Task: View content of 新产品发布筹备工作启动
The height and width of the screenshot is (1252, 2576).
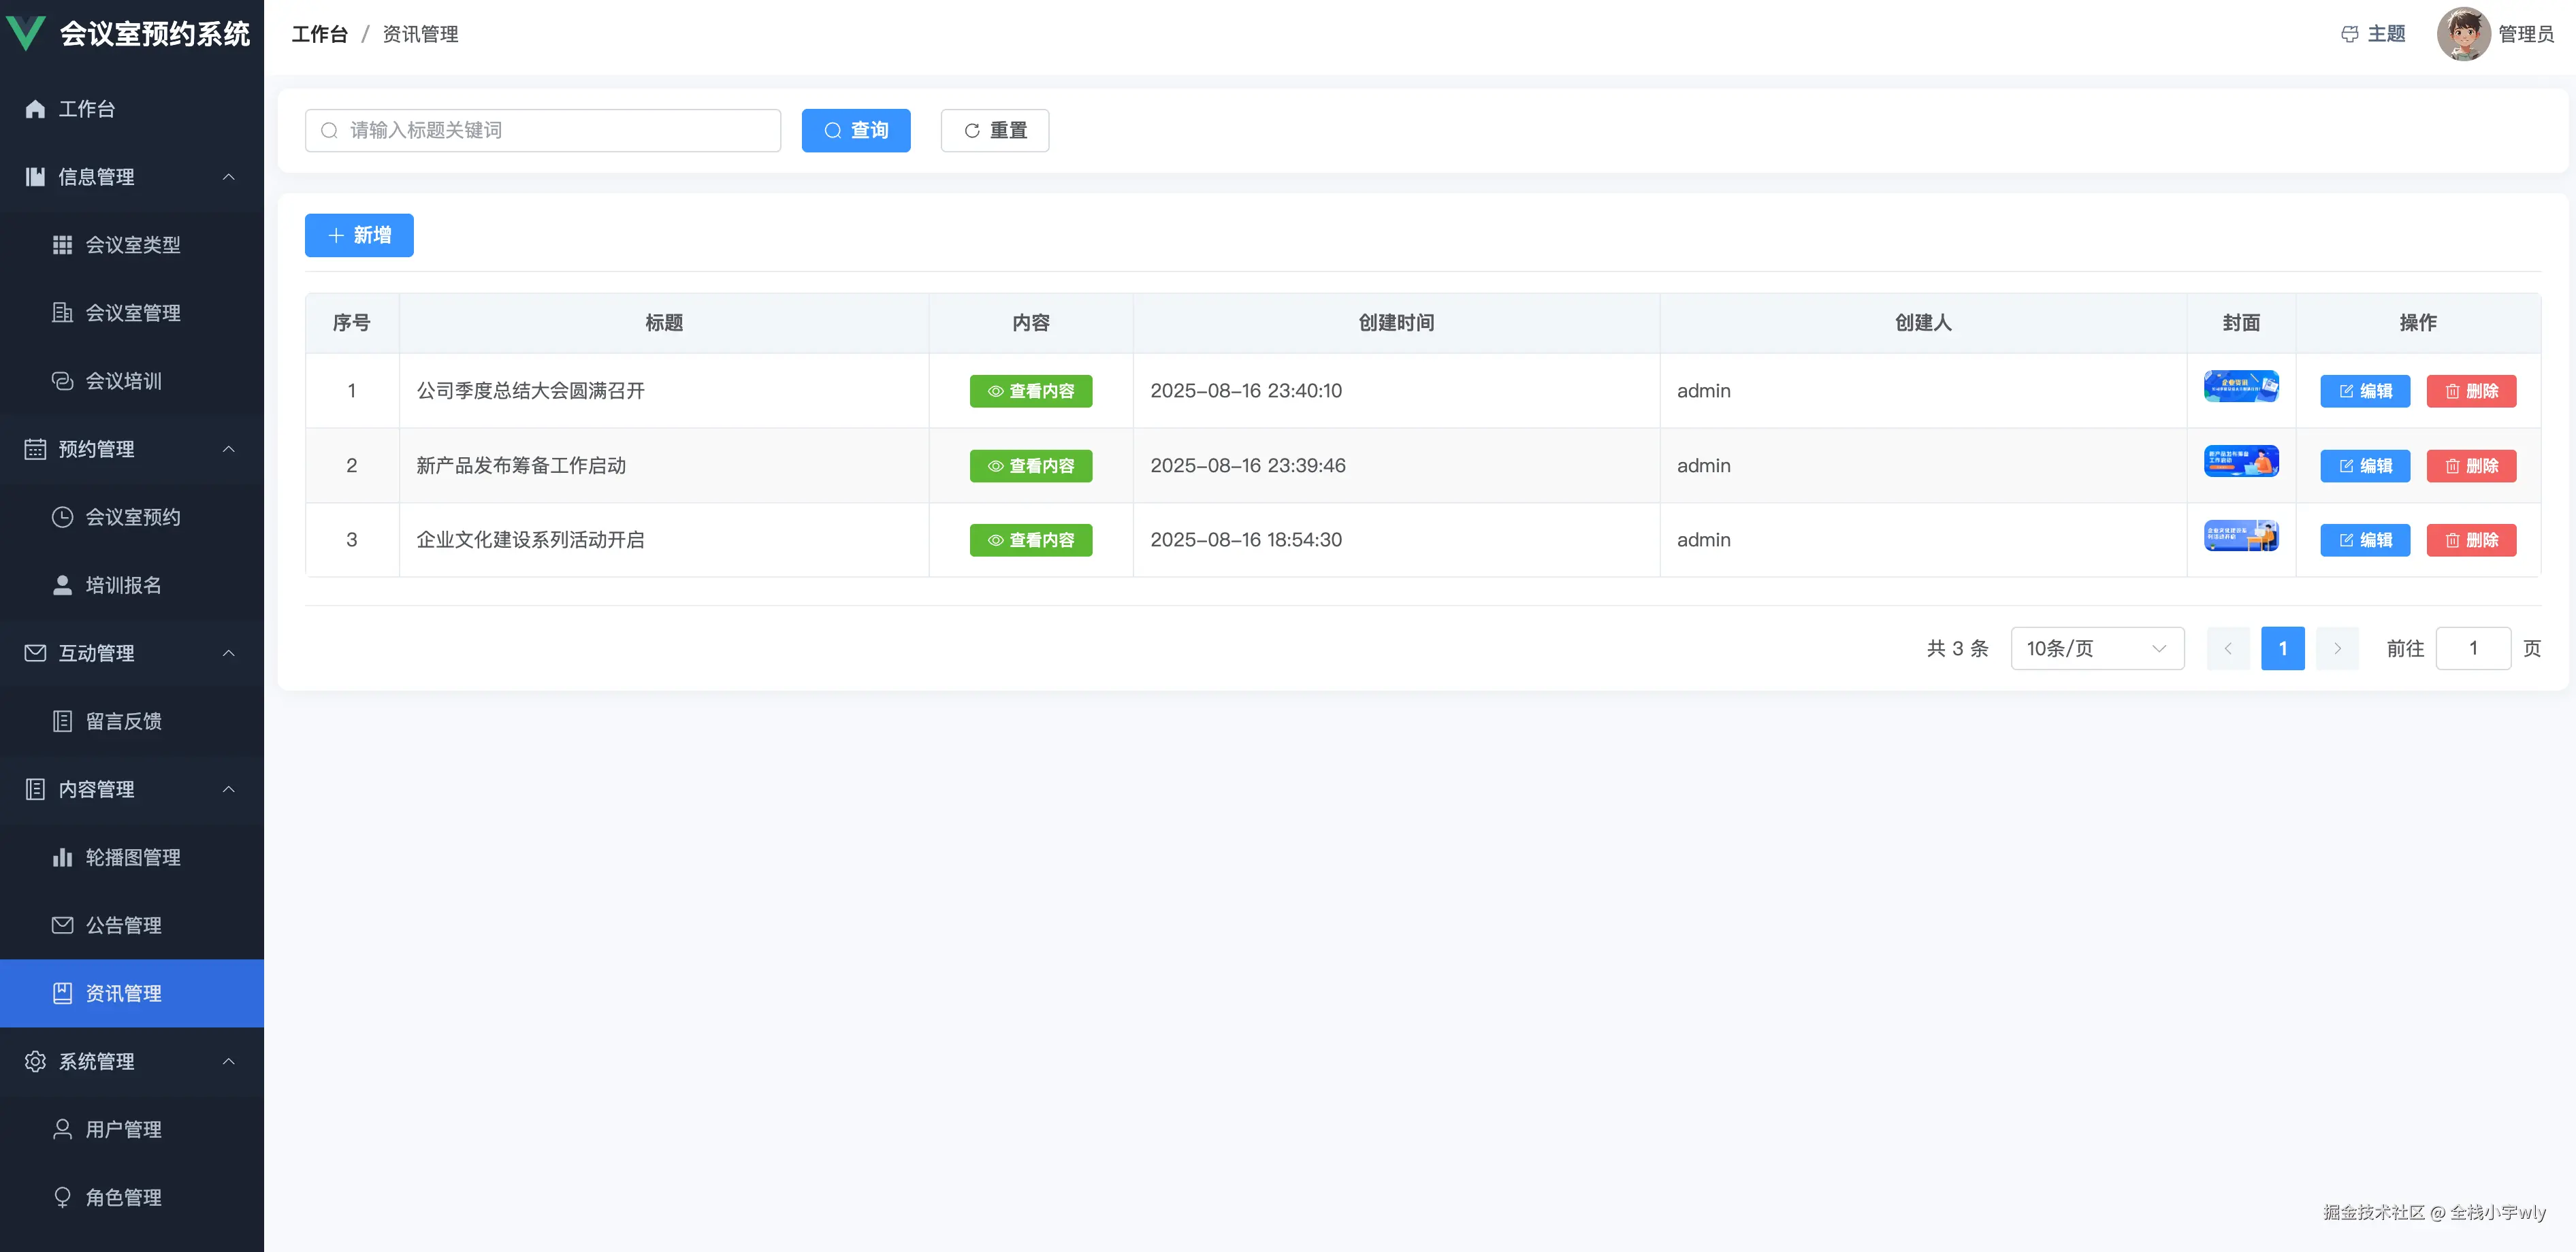Action: pos(1030,465)
